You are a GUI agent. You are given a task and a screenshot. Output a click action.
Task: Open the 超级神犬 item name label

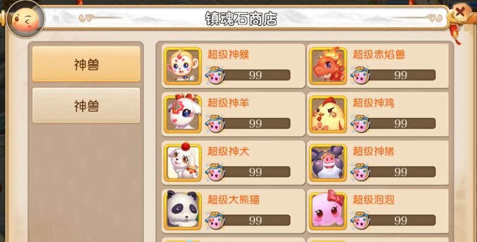point(228,151)
